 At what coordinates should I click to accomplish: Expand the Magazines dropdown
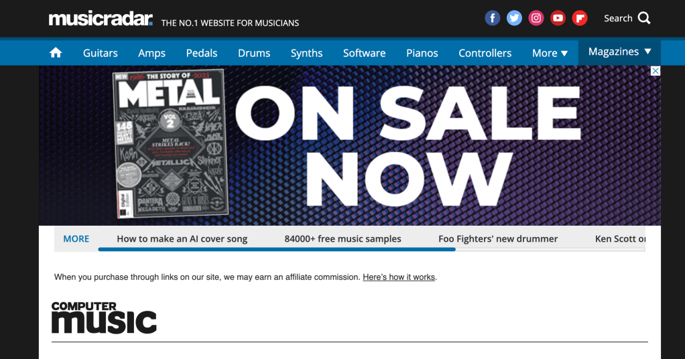coord(619,52)
